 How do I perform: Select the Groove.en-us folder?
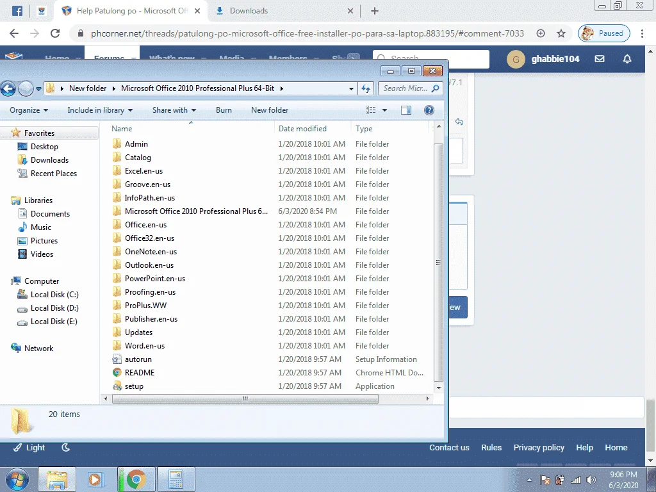click(x=147, y=184)
